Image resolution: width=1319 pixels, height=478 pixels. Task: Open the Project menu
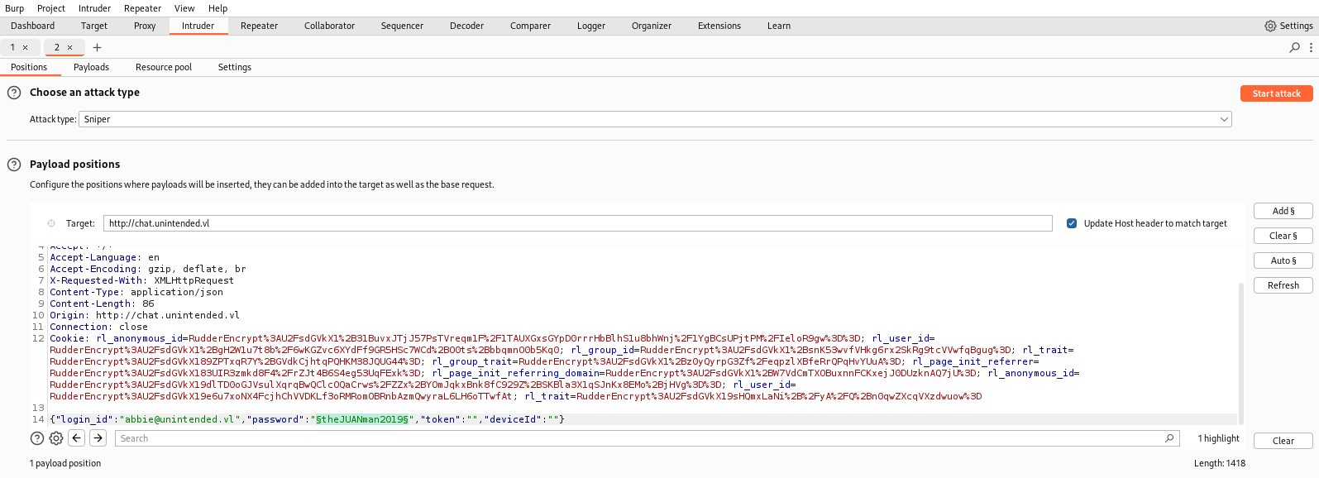51,8
